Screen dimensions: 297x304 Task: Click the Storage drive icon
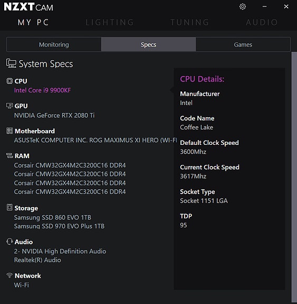(9, 207)
